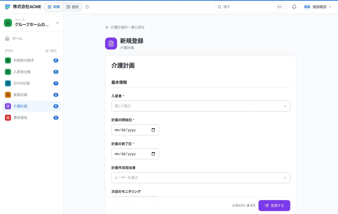Click the purple 新規登録 document icon
338x214 pixels.
111,43
